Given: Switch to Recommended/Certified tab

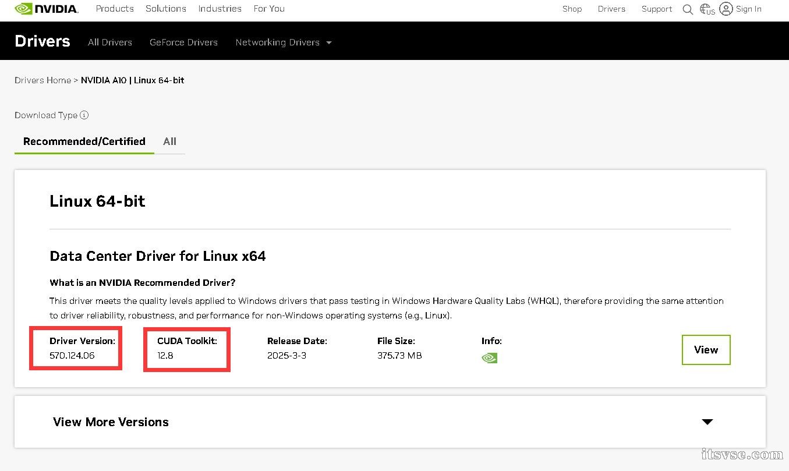Looking at the screenshot, I should (x=84, y=141).
